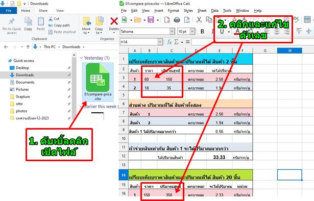The width and height of the screenshot is (314, 201).
Task: Click Pin to Quick access icon
Action: (12, 21)
